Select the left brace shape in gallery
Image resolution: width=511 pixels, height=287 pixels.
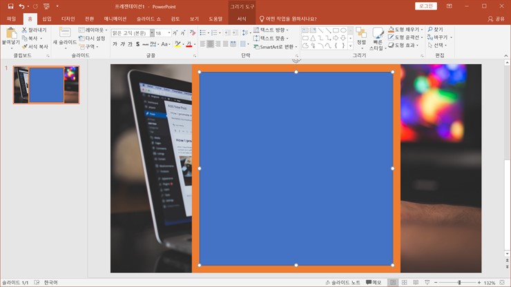[x=336, y=46]
